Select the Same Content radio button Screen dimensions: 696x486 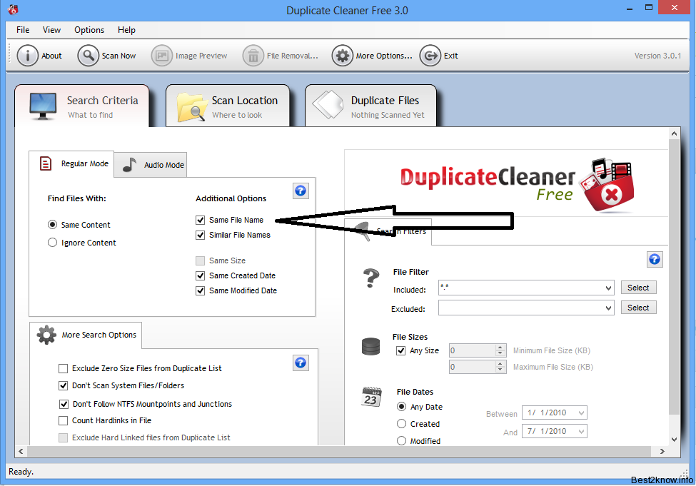[52, 225]
